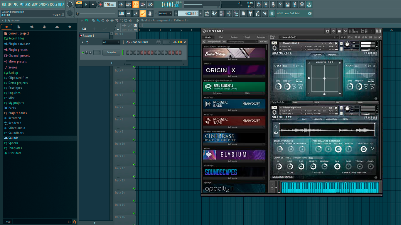The height and width of the screenshot is (225, 401).
Task: Open the OPTIONS menu
Action: pyautogui.click(x=44, y=4)
